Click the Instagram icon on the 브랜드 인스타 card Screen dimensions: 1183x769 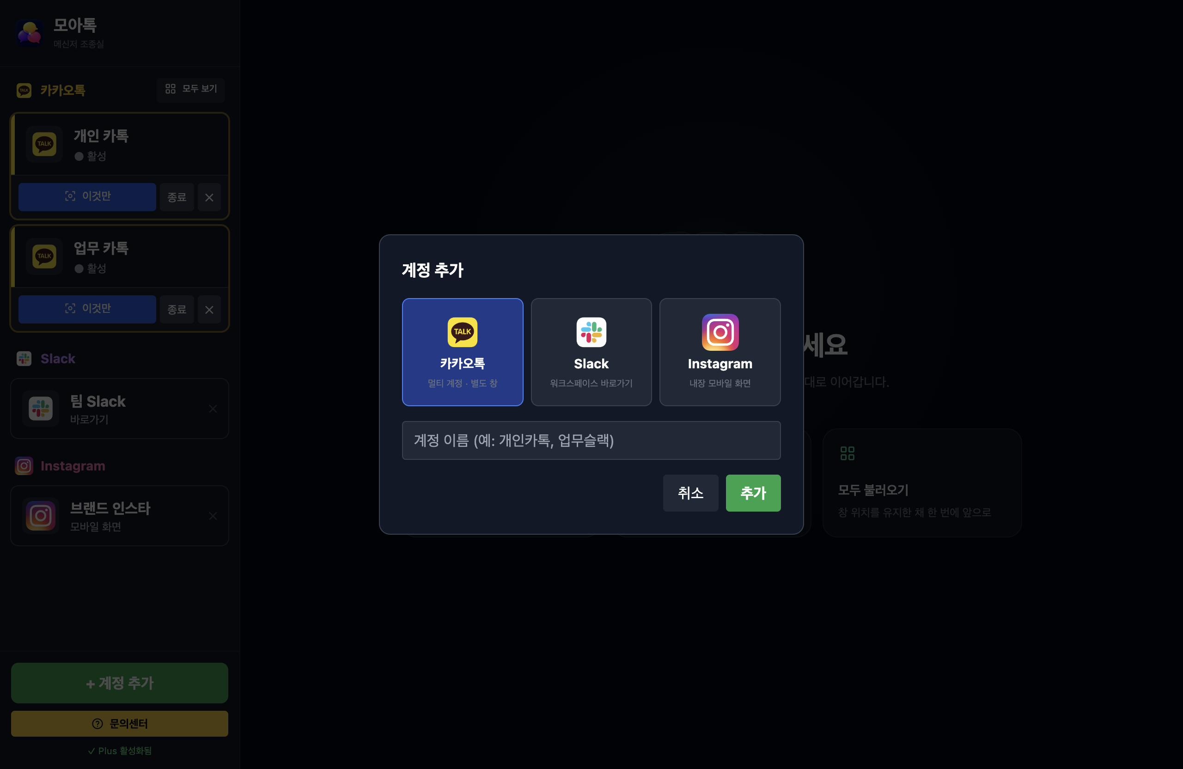(x=41, y=516)
